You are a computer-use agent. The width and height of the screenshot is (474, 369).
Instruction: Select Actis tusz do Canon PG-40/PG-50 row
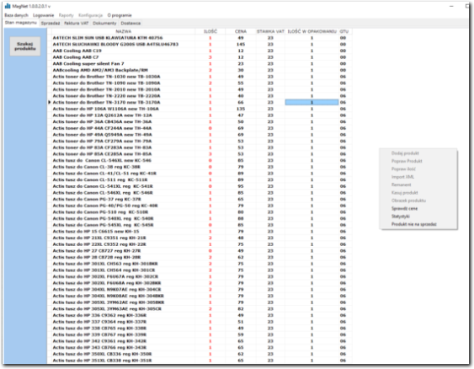[x=200, y=206]
